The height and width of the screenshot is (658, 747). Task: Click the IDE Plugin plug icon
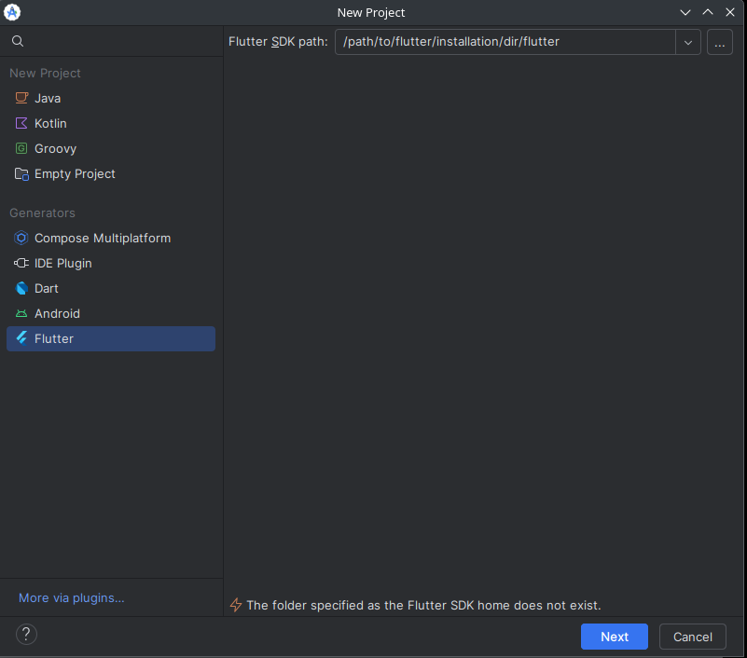pyautogui.click(x=21, y=264)
